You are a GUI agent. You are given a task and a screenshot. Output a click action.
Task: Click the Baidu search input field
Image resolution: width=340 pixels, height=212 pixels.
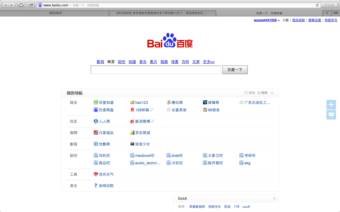(156, 70)
